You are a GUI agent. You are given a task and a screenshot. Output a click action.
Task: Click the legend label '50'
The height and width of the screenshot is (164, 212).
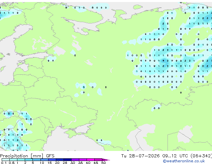pyautogui.click(x=103, y=163)
